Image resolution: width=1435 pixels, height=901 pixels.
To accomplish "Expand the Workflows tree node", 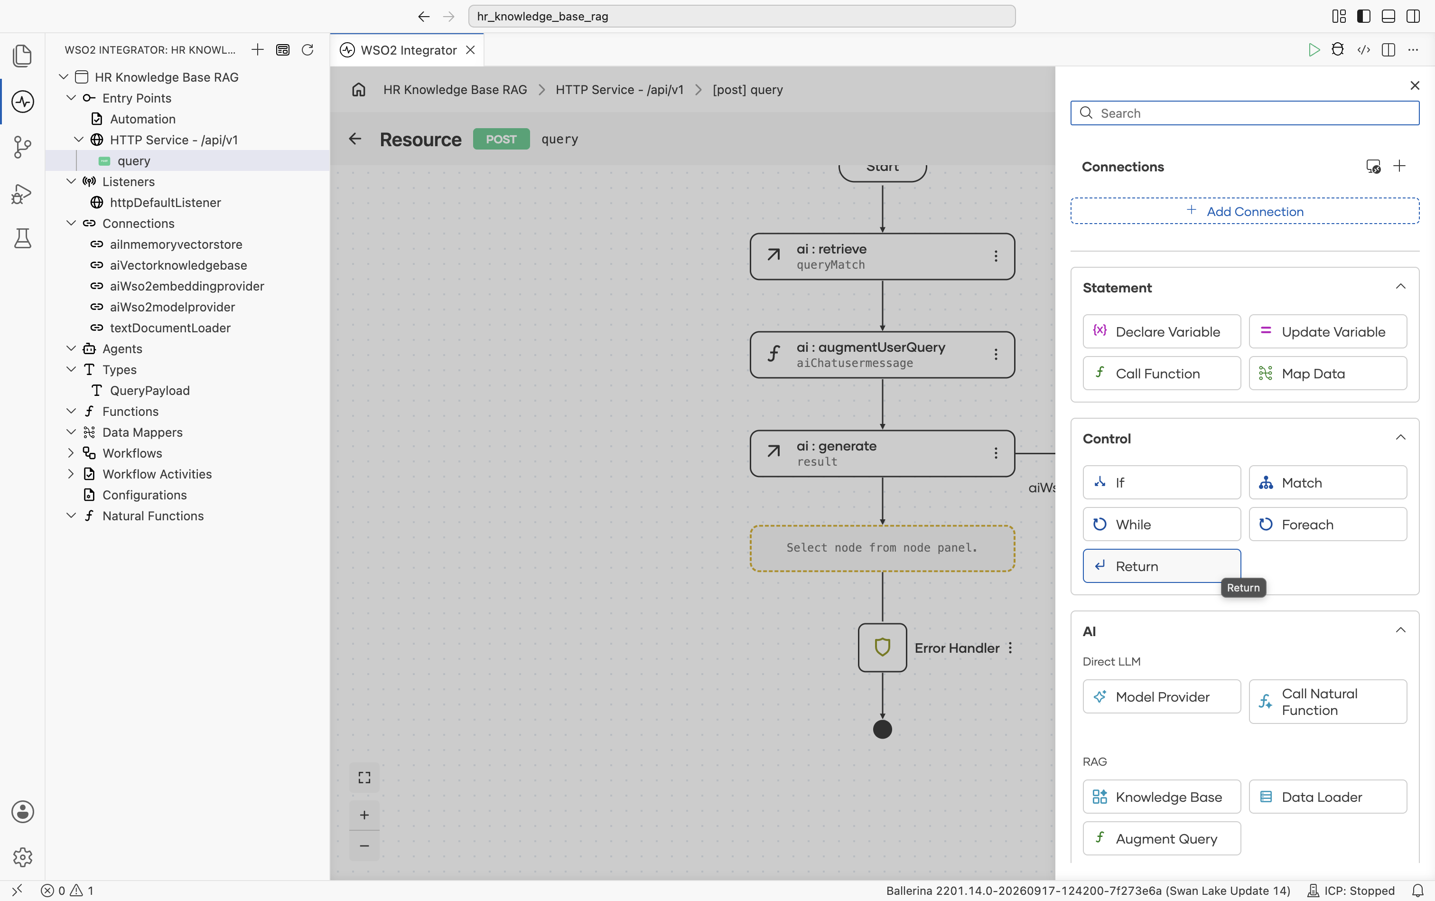I will point(71,453).
